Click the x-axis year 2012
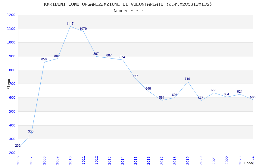Viewport: 256px width, 166px height. (x=96, y=160)
